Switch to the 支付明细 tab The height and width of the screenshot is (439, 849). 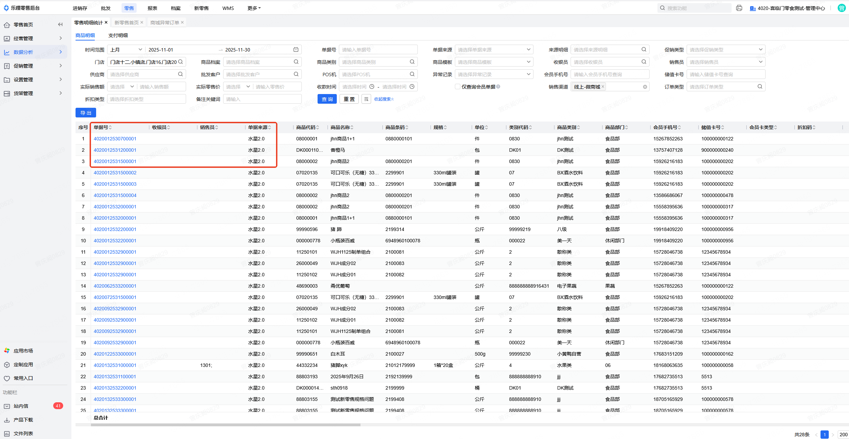coord(118,35)
